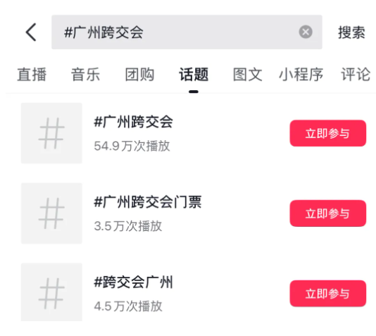The height and width of the screenshot is (336, 376).
Task: Click hashtag icon of #广州跨交会门票 topic
Action: pos(51,213)
